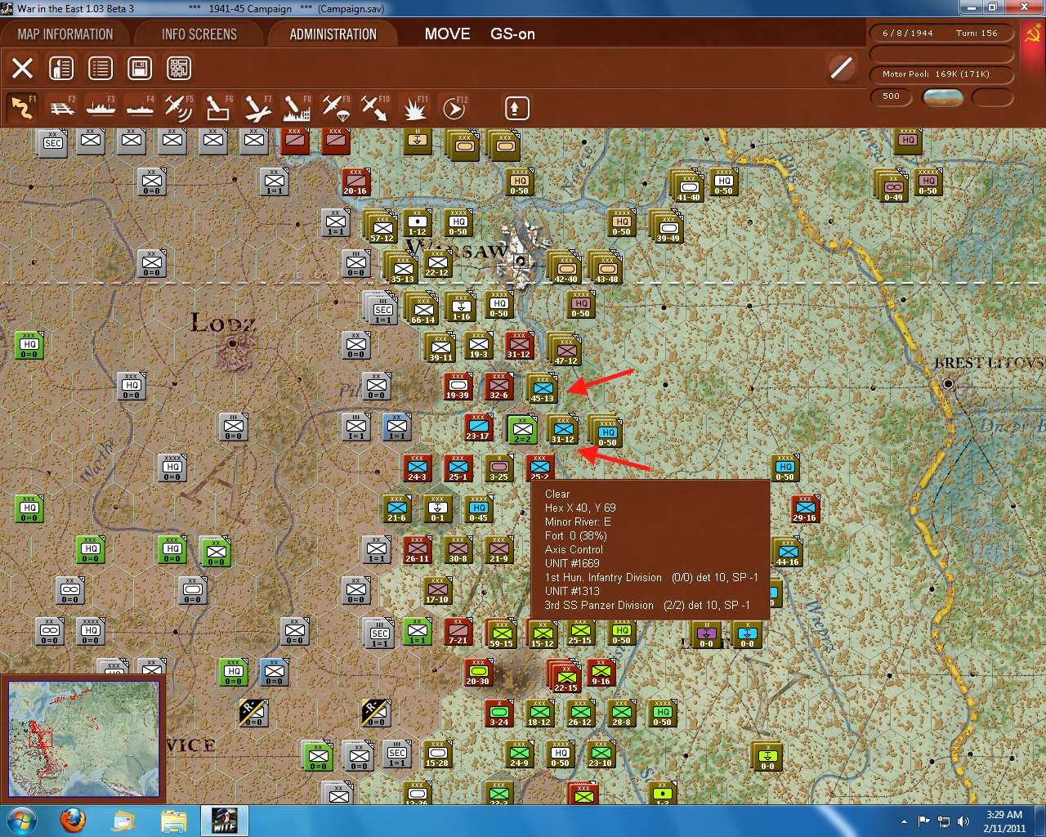Click the Lodz city hex
The image size is (1046, 837).
point(233,343)
